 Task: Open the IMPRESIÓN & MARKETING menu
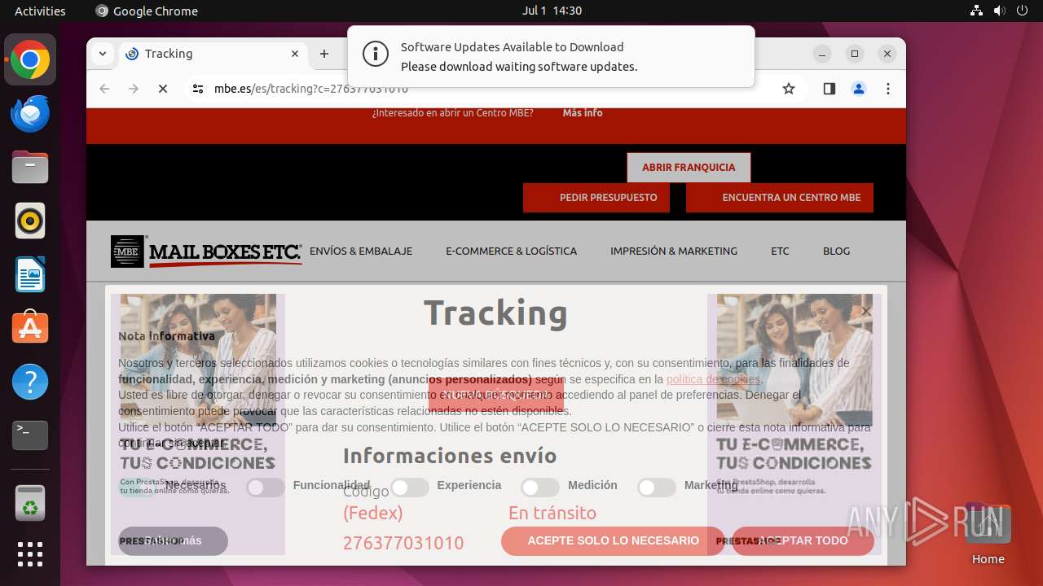674,251
